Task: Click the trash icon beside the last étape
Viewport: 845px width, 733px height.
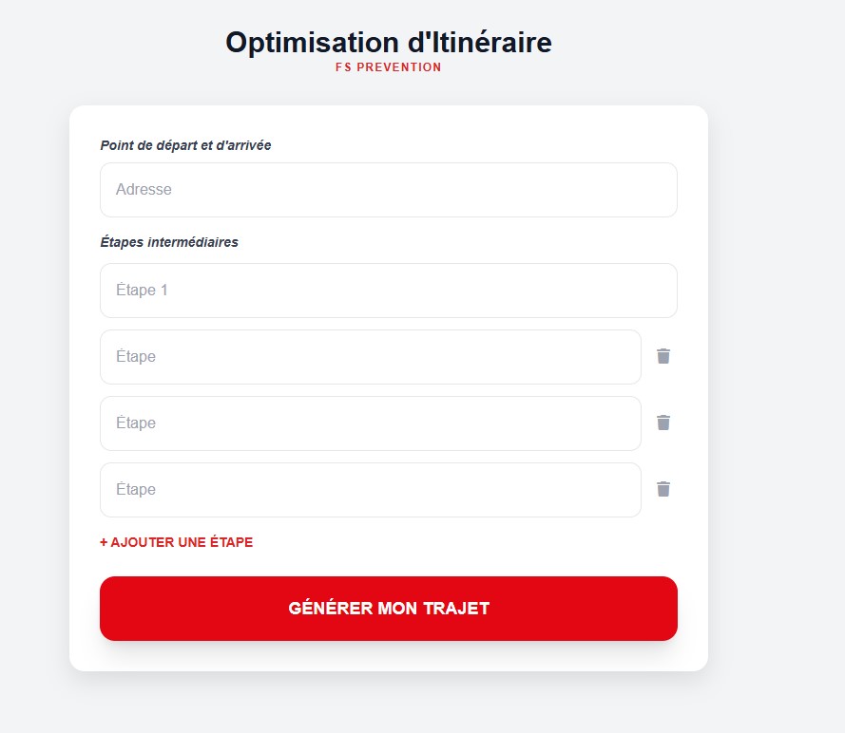Action: pyautogui.click(x=663, y=489)
